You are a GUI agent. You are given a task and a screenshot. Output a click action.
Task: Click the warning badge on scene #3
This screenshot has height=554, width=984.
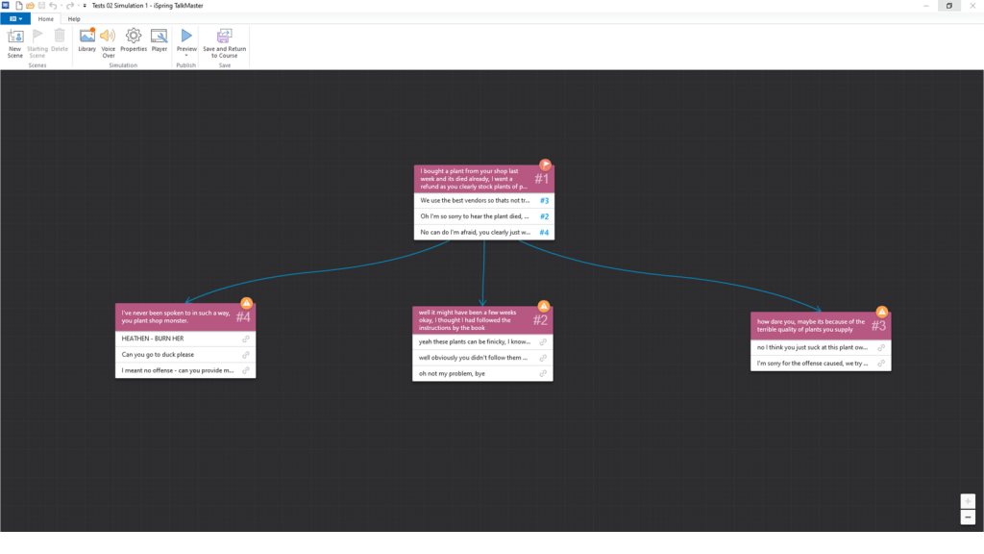[882, 312]
